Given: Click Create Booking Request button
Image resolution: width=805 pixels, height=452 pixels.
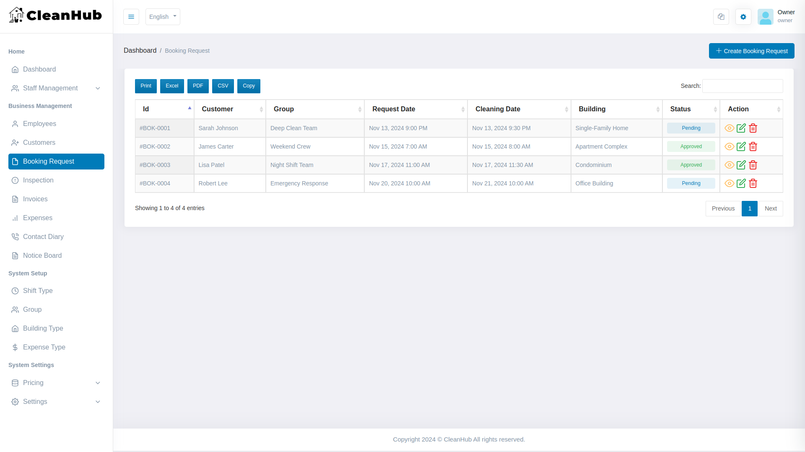Looking at the screenshot, I should coord(751,51).
